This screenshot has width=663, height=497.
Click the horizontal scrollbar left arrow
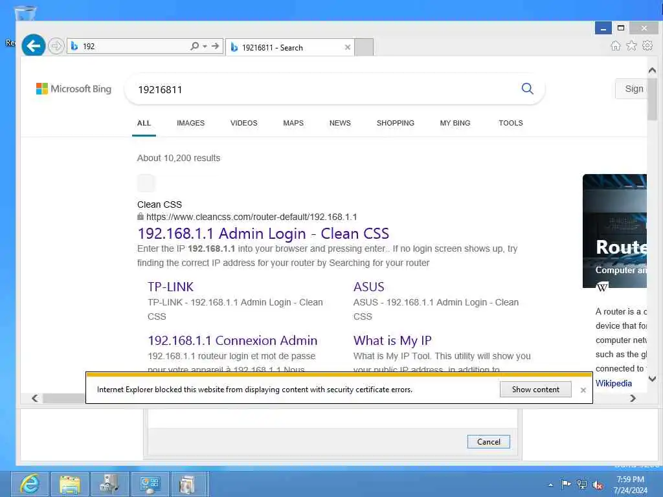coord(35,398)
